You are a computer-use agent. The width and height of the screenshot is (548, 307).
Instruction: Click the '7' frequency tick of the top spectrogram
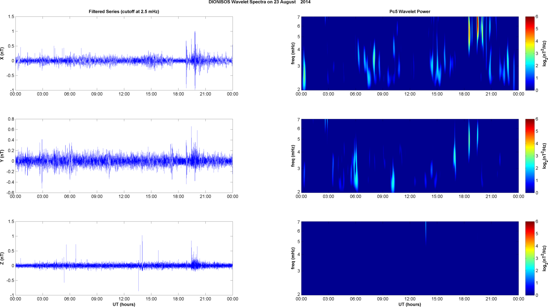click(299, 17)
